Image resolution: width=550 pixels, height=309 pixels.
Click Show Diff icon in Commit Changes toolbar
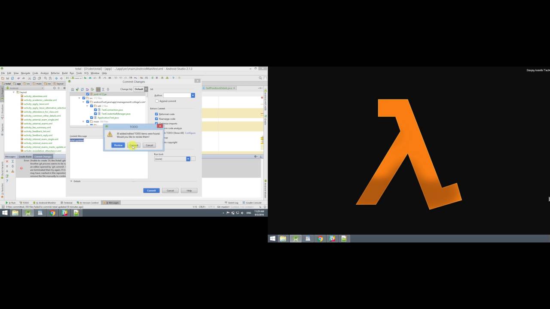click(73, 89)
